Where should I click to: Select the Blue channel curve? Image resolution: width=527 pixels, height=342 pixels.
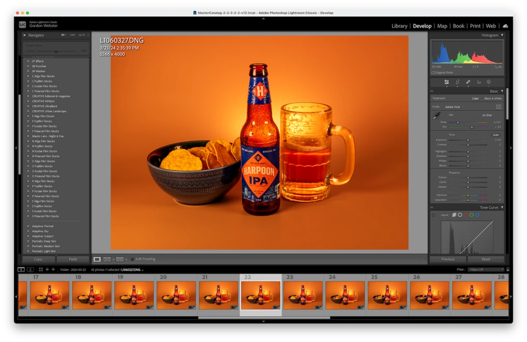(x=477, y=215)
